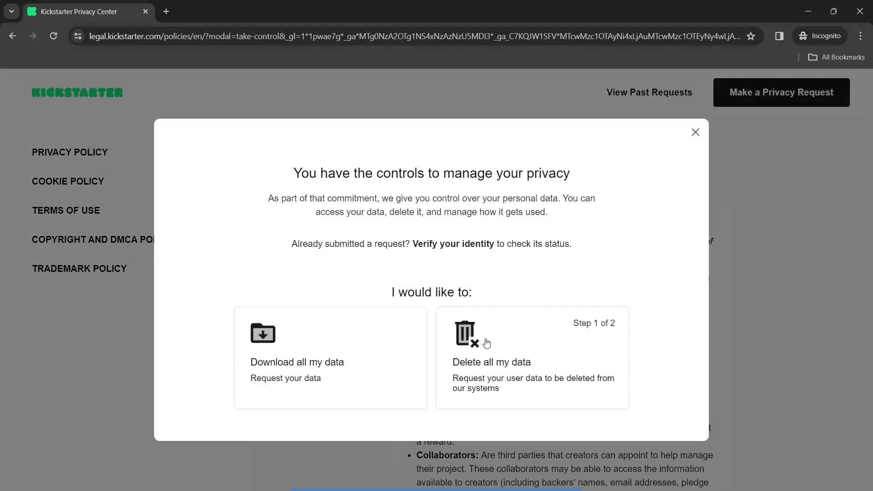Open Chrome three-dot menu

[860, 36]
